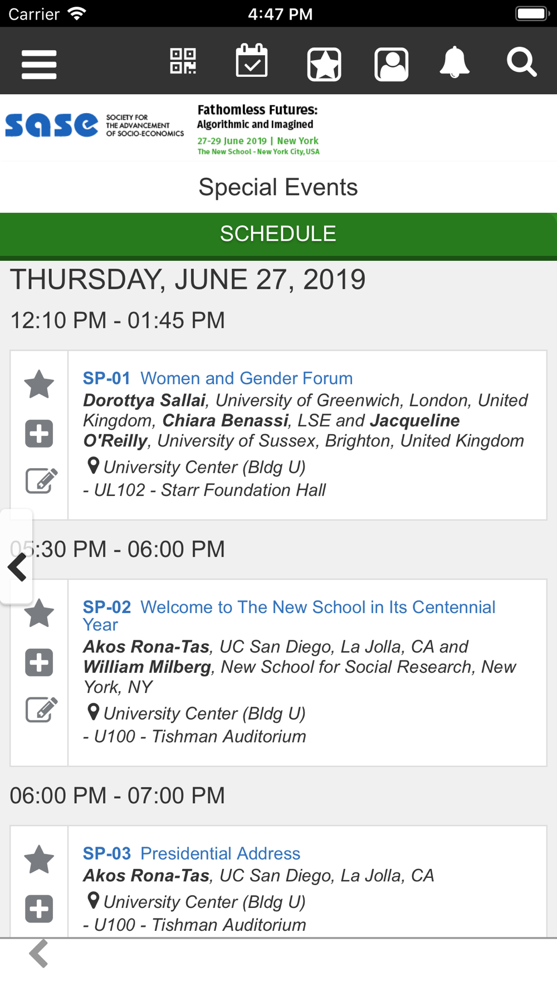
Task: Open the profile contact icon
Action: (x=392, y=64)
